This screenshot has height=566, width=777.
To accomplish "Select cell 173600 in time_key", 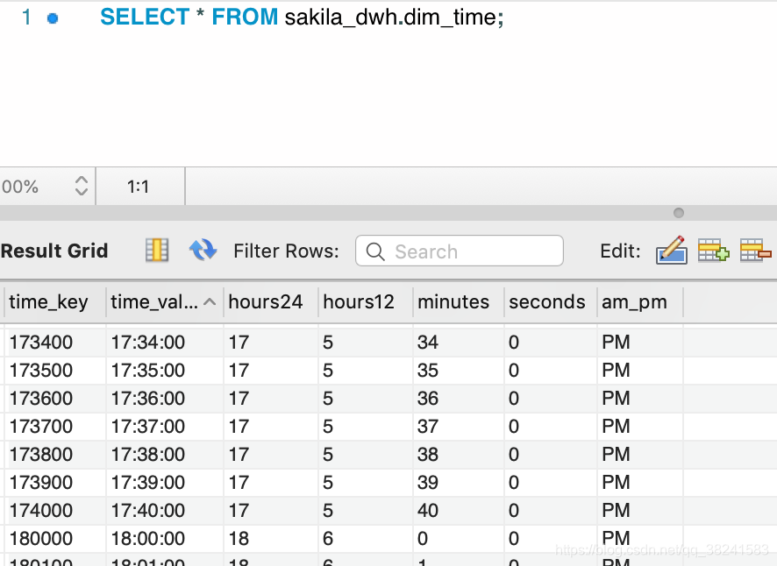I will pyautogui.click(x=55, y=399).
